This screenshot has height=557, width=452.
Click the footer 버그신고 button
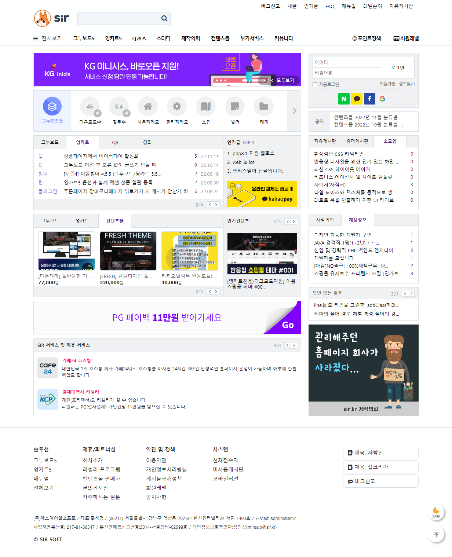click(381, 481)
